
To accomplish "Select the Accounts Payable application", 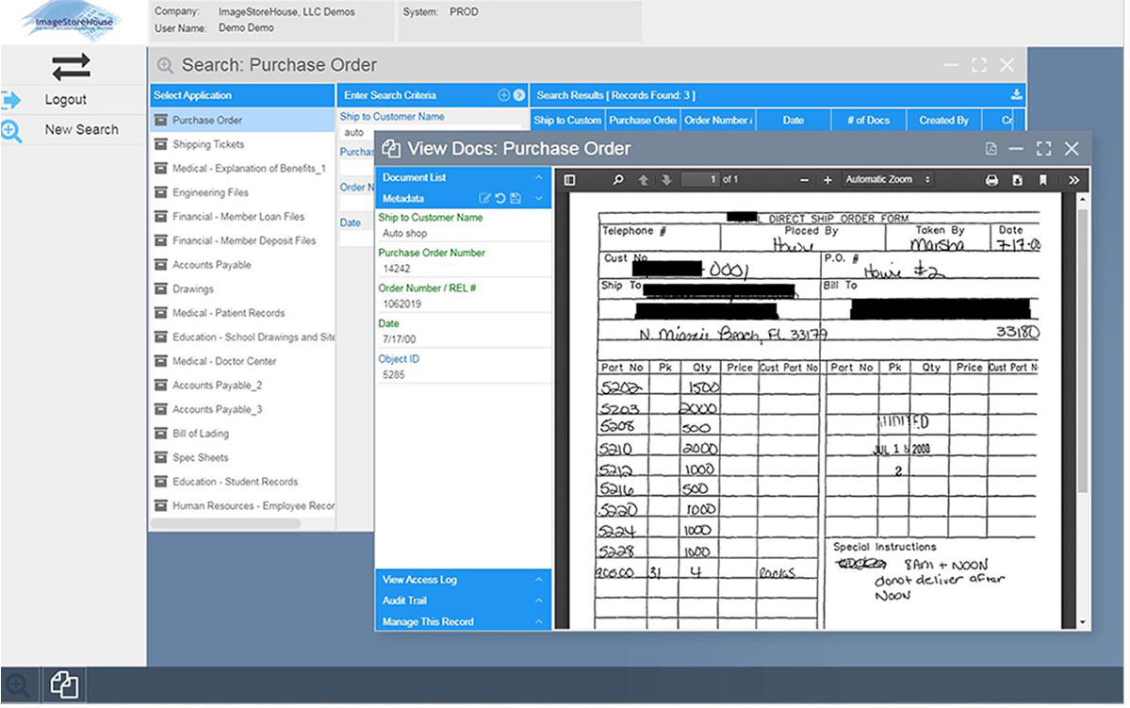I will (243, 265).
